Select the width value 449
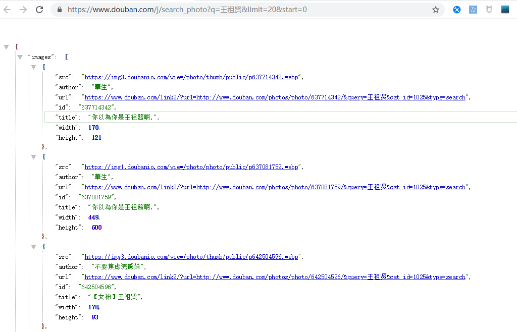The width and height of the screenshot is (517, 332). pyautogui.click(x=93, y=217)
